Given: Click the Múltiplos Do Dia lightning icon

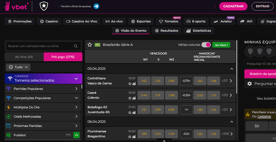Looking at the screenshot, I should coord(8,107).
